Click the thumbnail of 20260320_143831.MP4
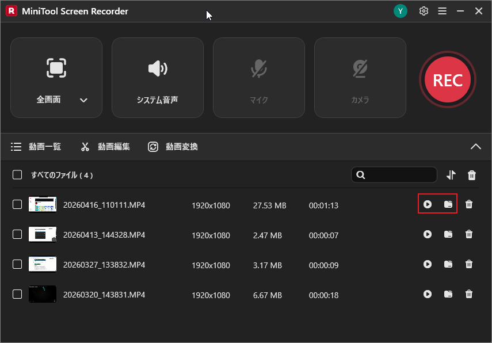492x343 pixels. pos(43,294)
